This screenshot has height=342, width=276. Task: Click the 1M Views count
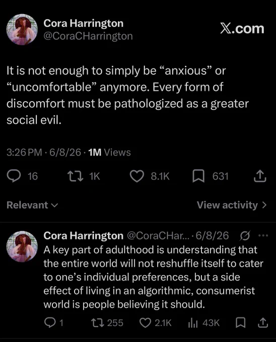coord(109,152)
